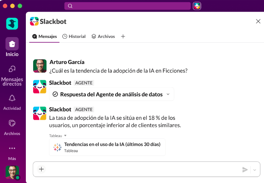Viewport: 264px width, 183px height.
Task: Click the Slackbot icon beside search bar
Action: pos(197,6)
